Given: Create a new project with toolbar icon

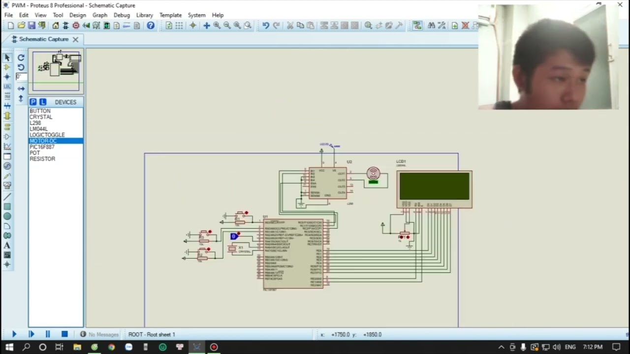Looking at the screenshot, I should coord(11,26).
